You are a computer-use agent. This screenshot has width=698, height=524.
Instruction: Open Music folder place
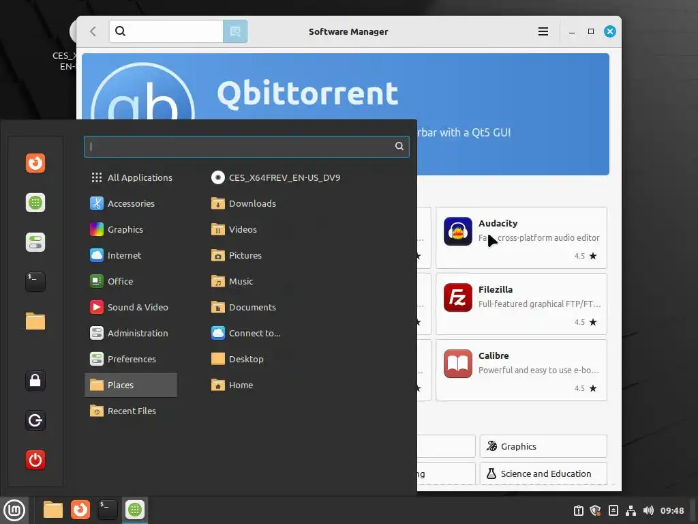click(232, 281)
